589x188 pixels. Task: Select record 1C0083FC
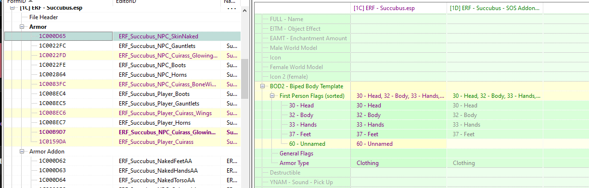(x=52, y=84)
